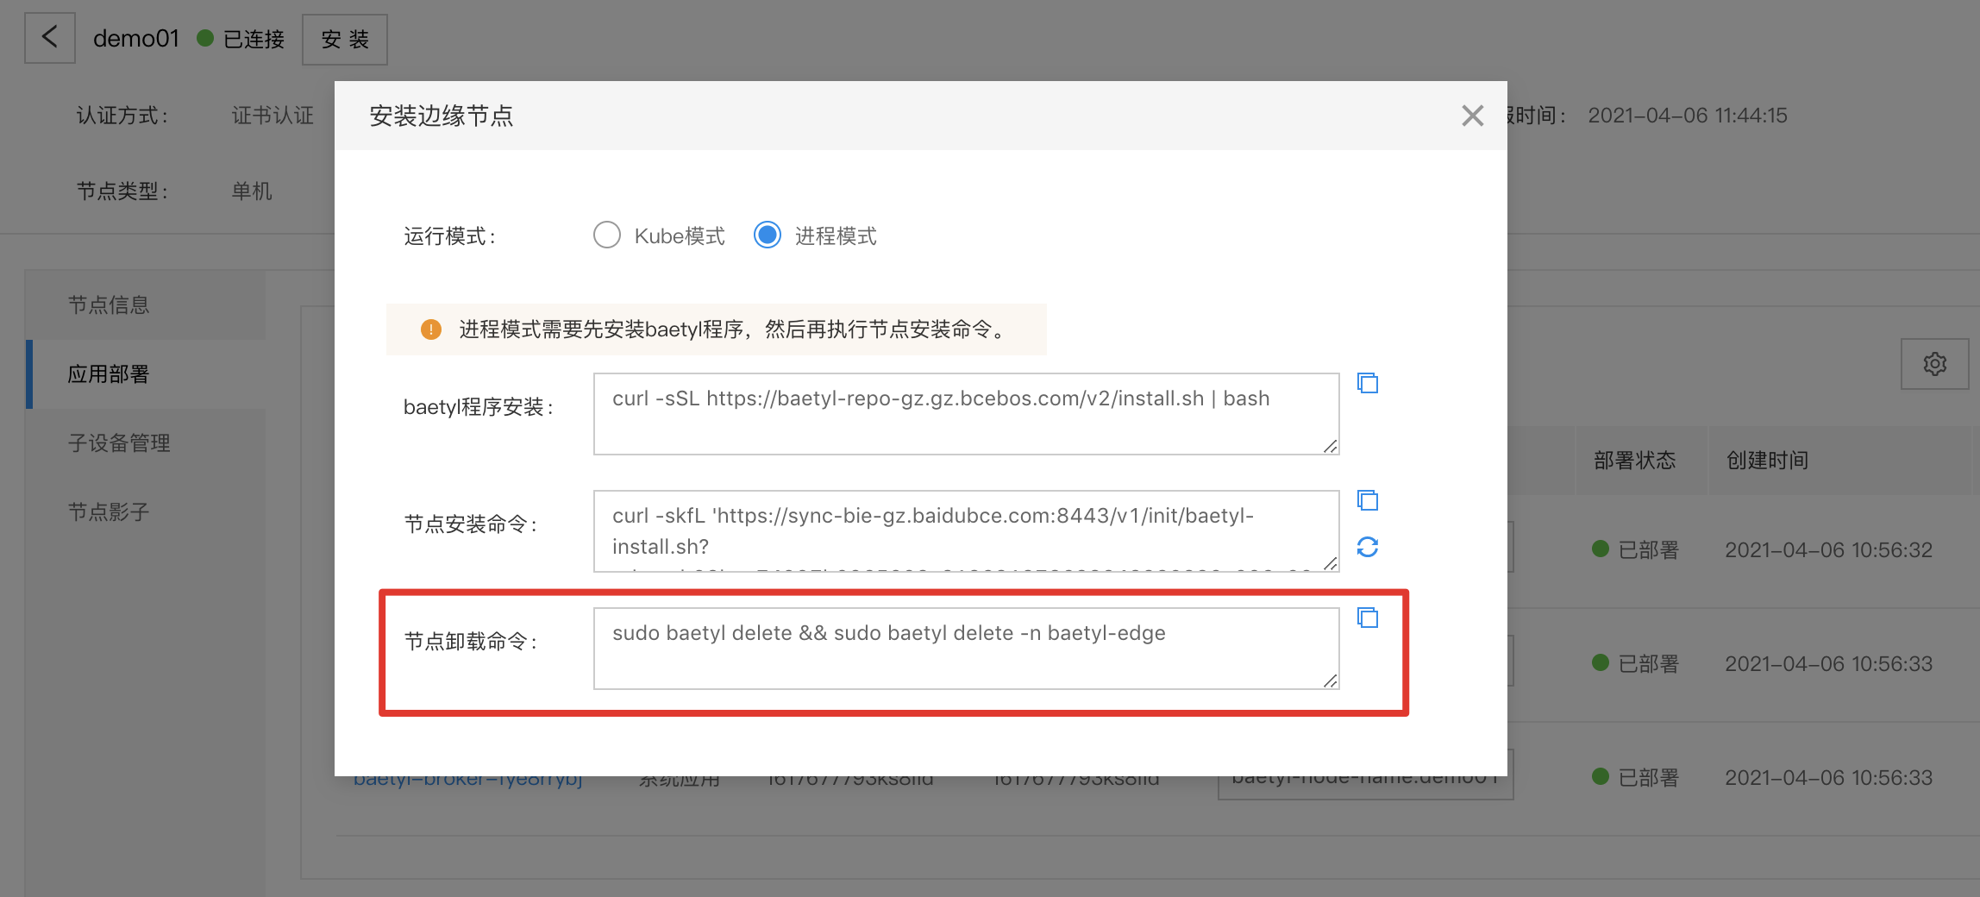This screenshot has height=897, width=1980.
Task: Click the timestamp 2021-04-06 11:44:15
Action: (1688, 116)
